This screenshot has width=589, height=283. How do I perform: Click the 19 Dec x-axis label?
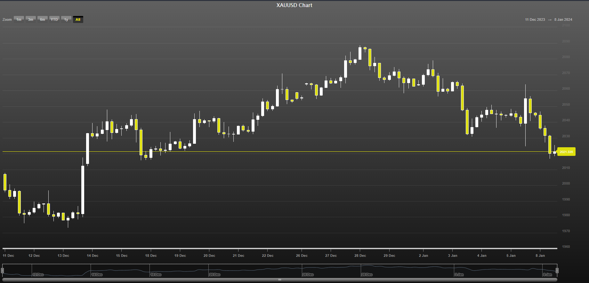tap(180, 256)
